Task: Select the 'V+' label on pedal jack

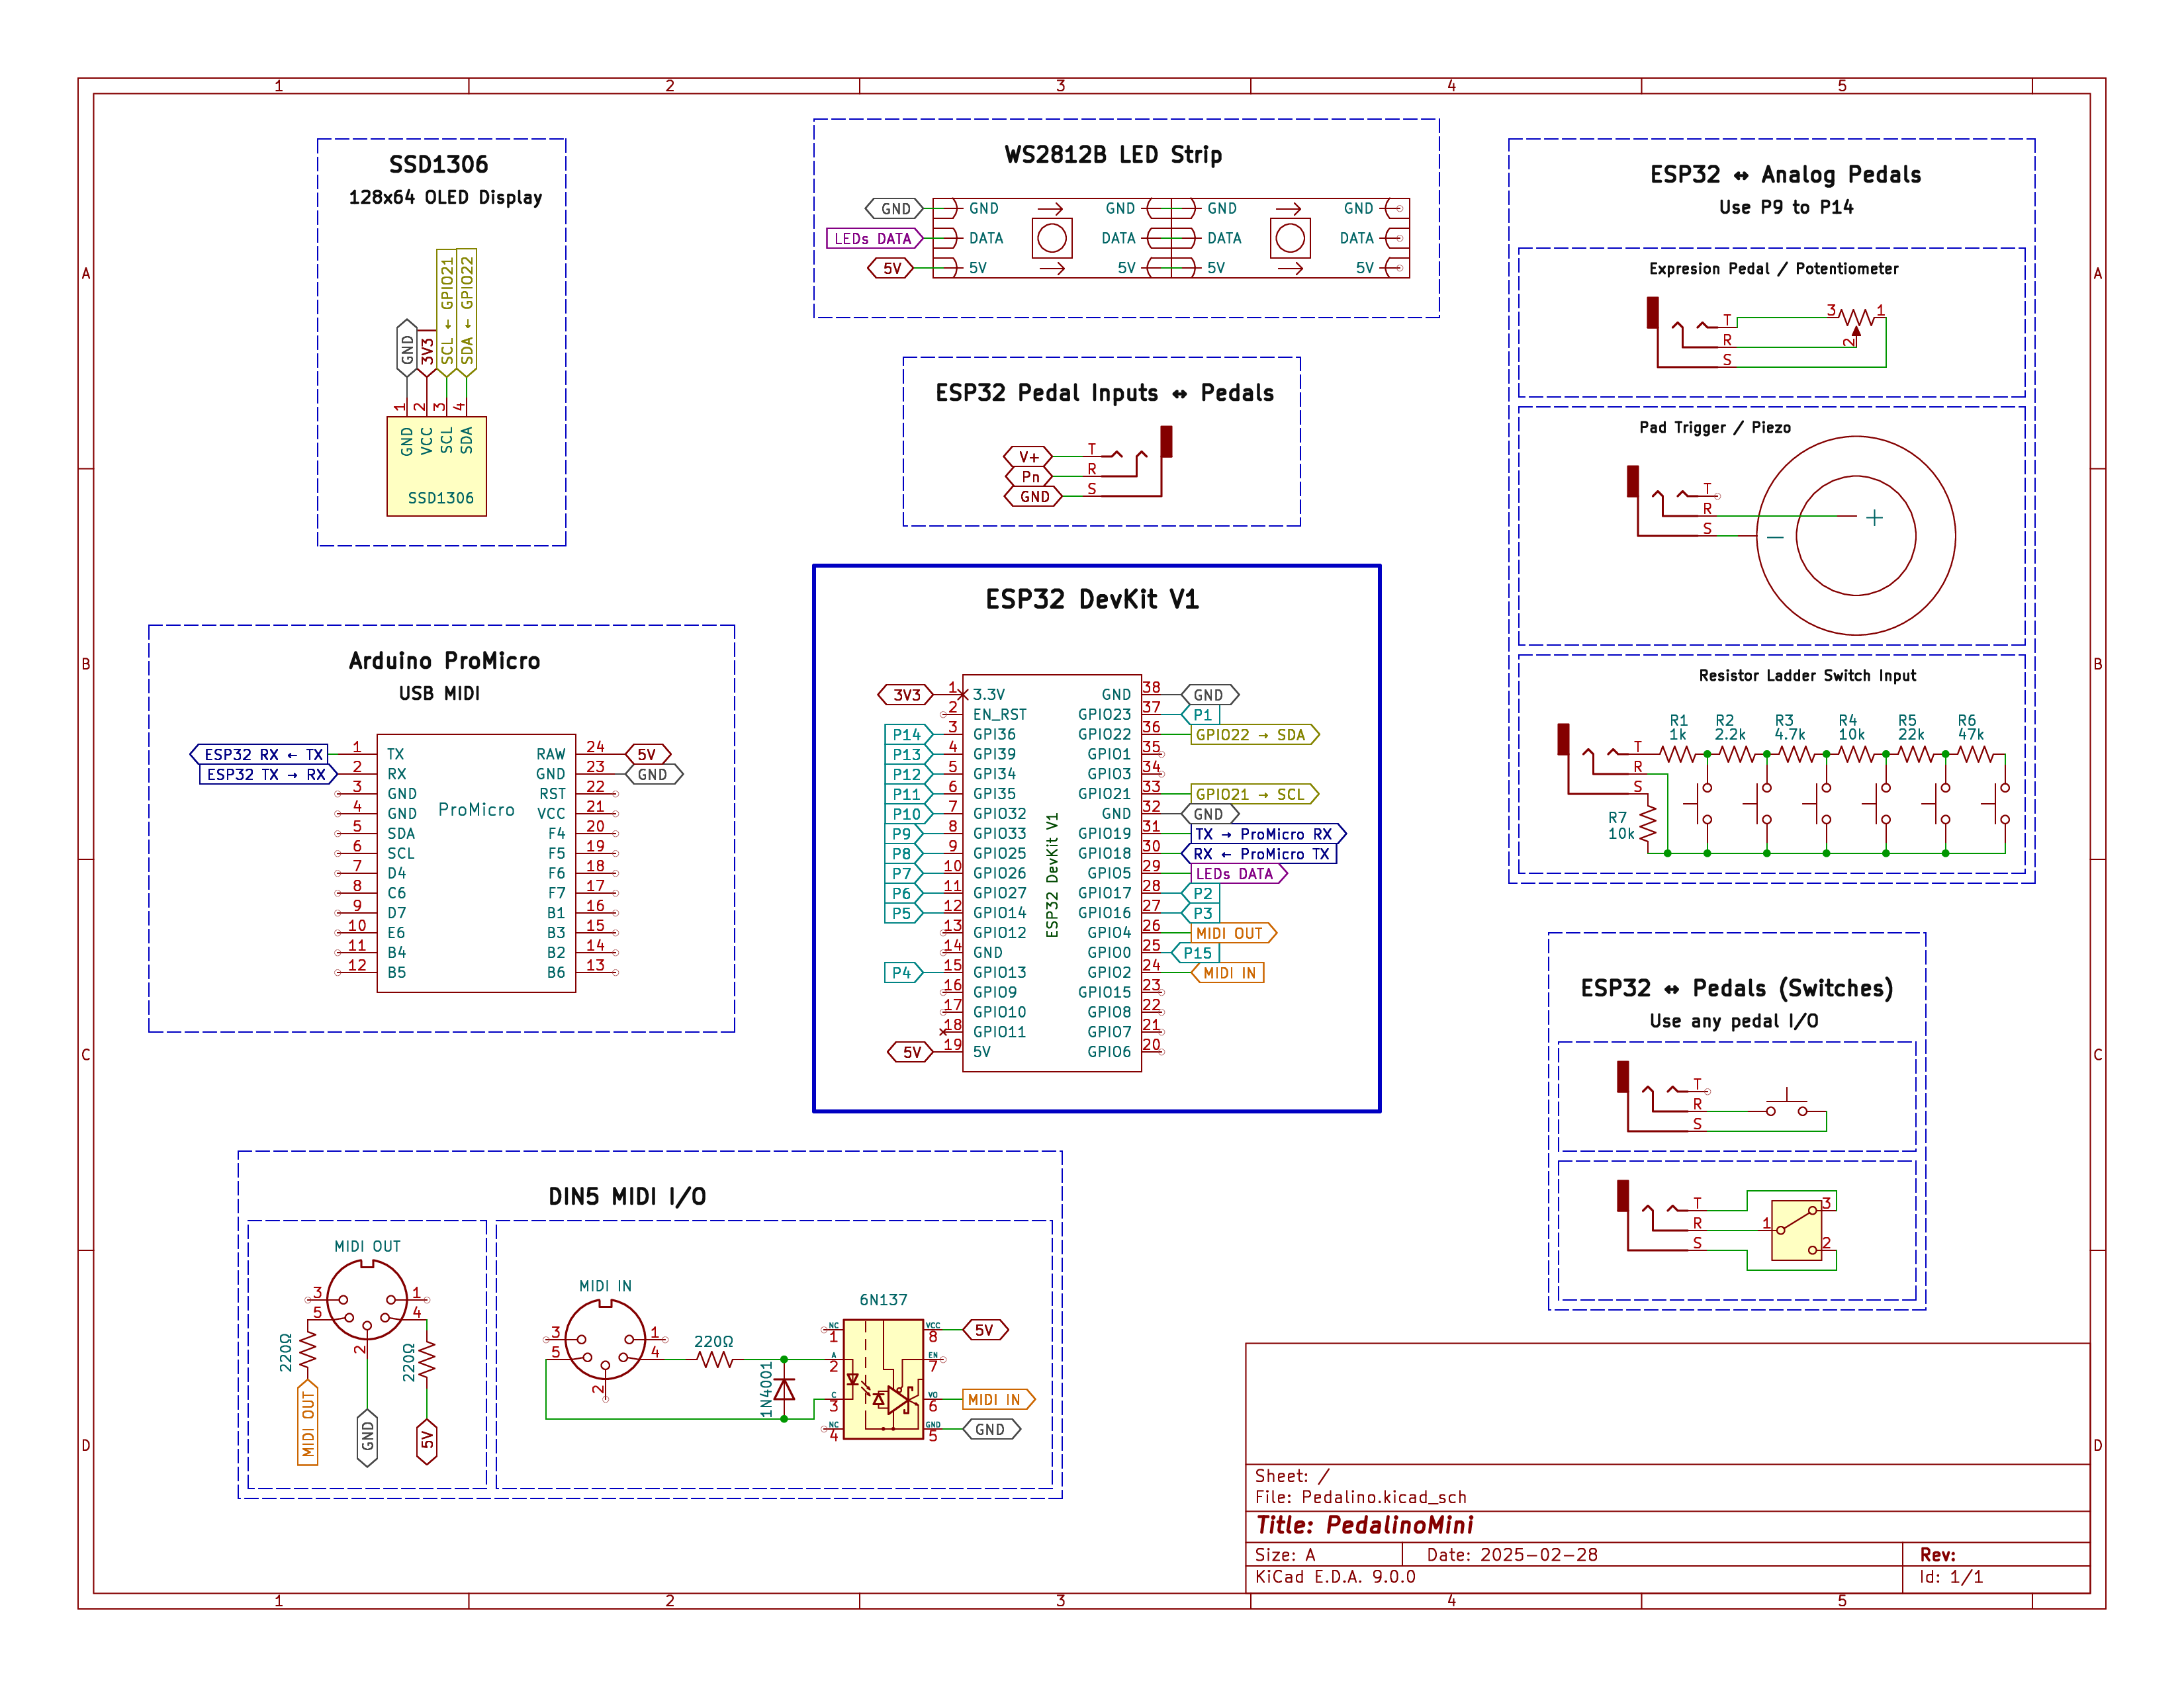Action: 1028,456
